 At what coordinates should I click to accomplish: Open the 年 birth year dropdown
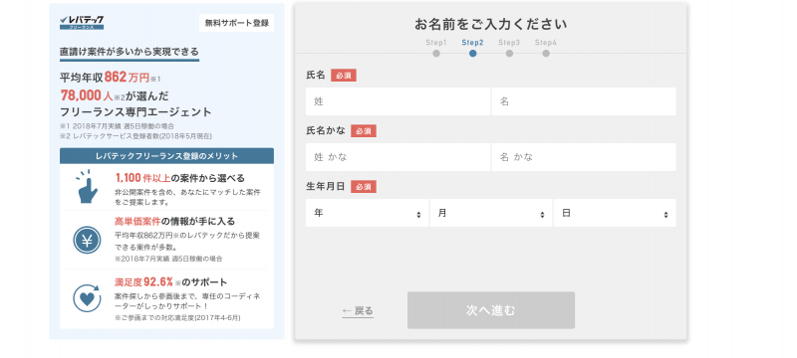(367, 213)
